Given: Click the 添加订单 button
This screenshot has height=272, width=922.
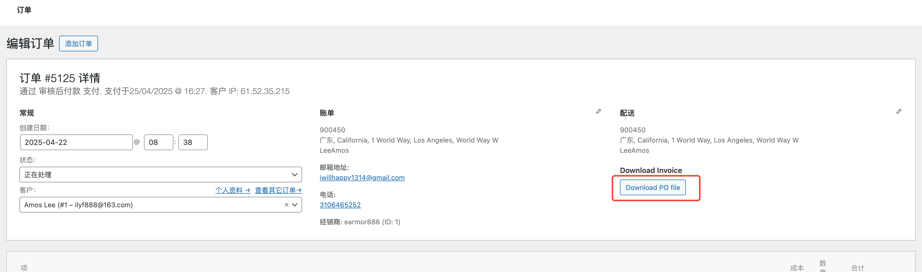Looking at the screenshot, I should 78,43.
